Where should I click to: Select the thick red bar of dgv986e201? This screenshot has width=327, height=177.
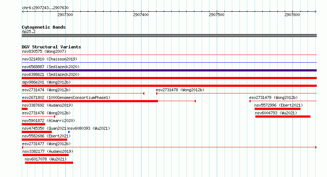coord(169,86)
